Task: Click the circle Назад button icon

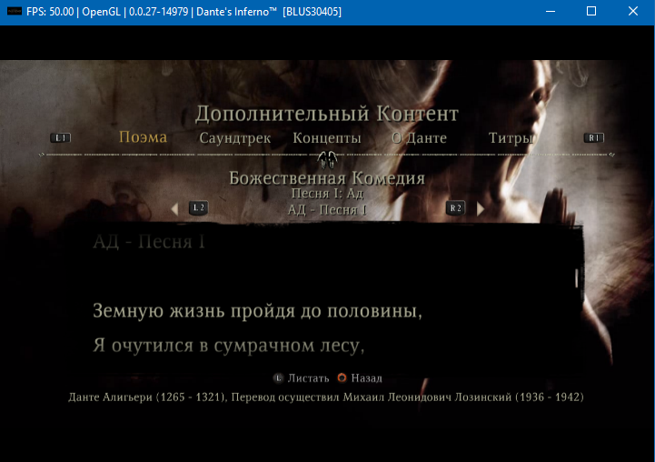Action: 342,378
